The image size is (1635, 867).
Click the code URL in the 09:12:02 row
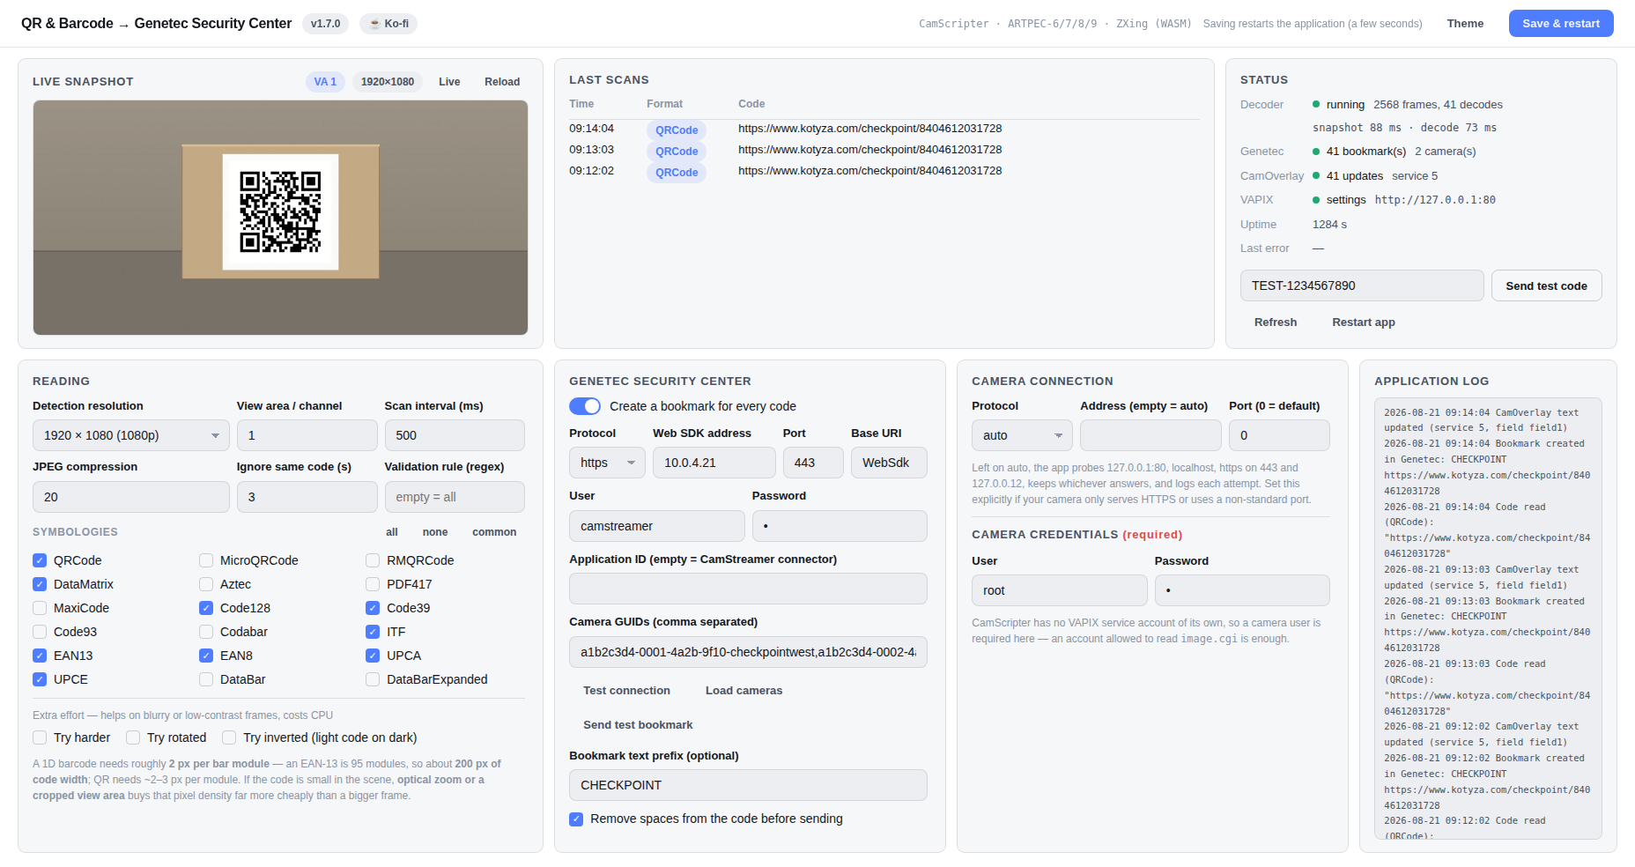tap(870, 171)
